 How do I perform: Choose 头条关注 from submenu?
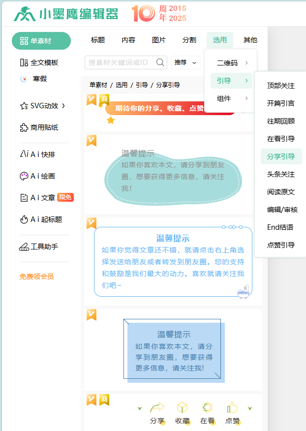(x=281, y=174)
